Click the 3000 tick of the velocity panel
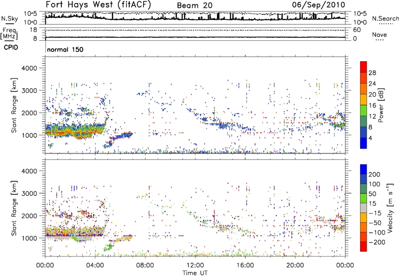 tap(29, 194)
